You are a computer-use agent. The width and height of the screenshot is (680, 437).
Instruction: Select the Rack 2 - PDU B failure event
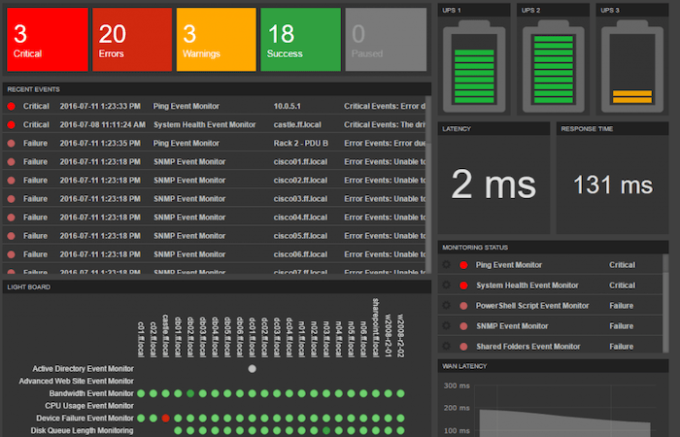coord(215,143)
